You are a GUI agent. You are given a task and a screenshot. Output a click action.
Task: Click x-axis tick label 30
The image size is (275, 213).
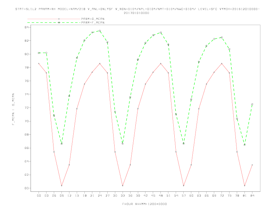115,196
